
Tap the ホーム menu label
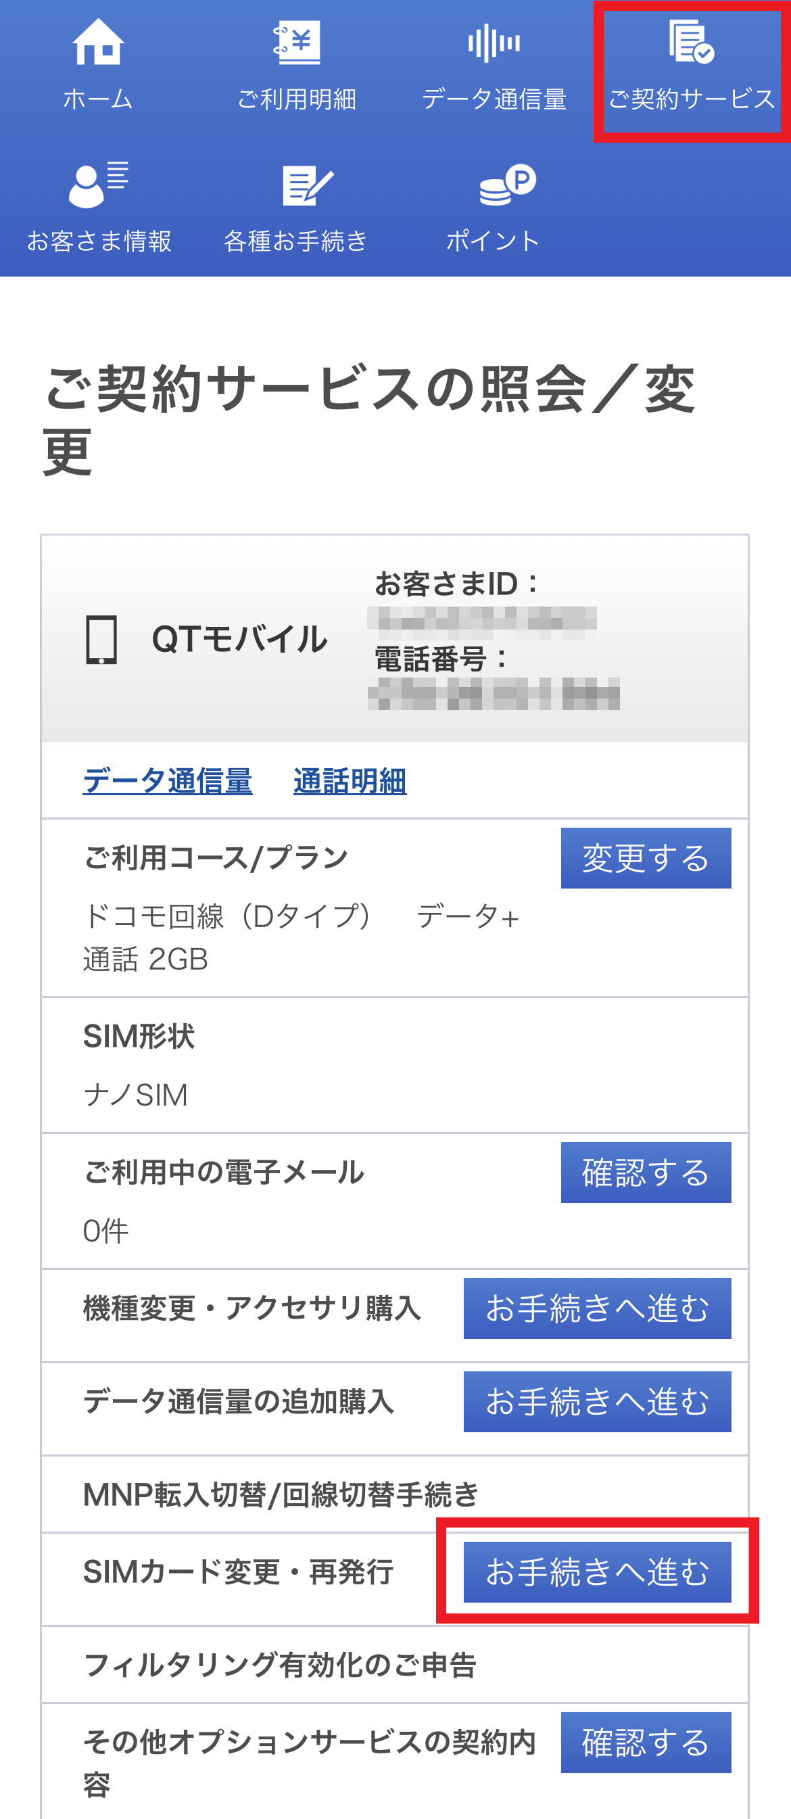(x=98, y=99)
